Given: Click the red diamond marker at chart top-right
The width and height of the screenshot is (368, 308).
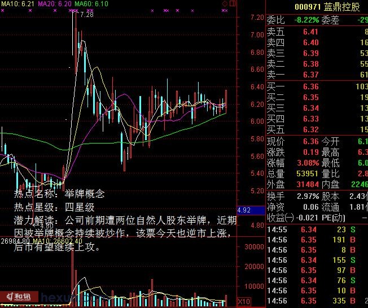Looking at the screenshot, I should tap(224, 4).
